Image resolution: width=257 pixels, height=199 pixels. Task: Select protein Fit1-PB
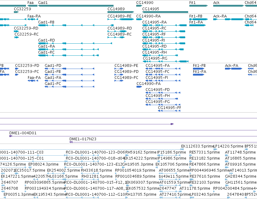198,69
